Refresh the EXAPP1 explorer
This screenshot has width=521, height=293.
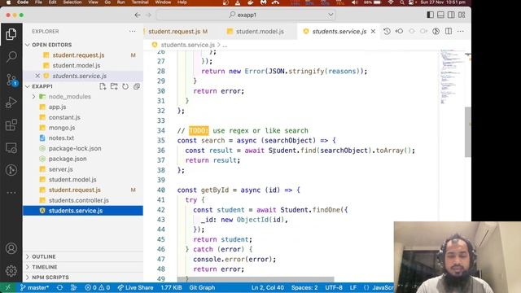125,86
